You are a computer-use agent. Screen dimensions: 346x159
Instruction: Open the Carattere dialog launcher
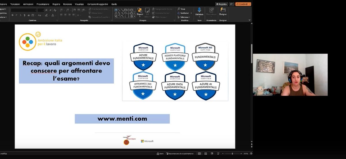57,20
